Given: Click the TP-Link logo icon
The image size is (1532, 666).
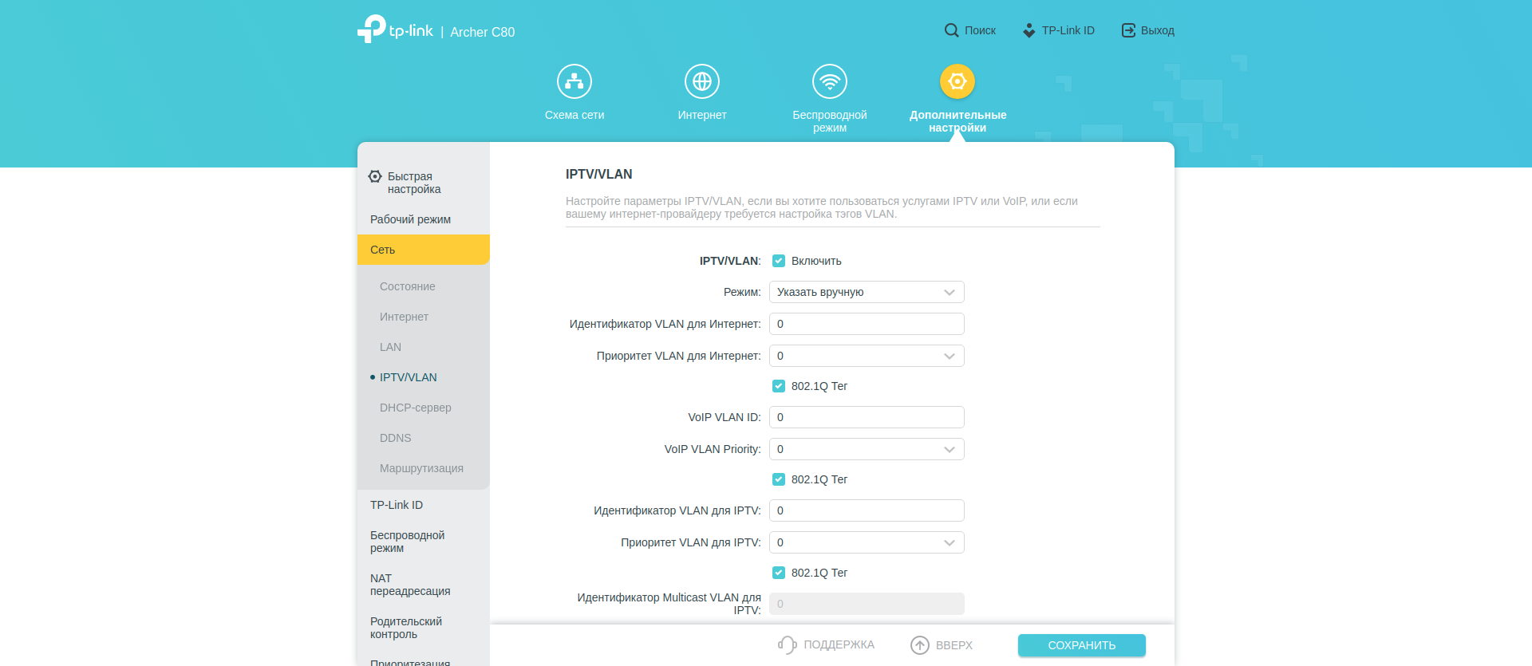Looking at the screenshot, I should [372, 30].
